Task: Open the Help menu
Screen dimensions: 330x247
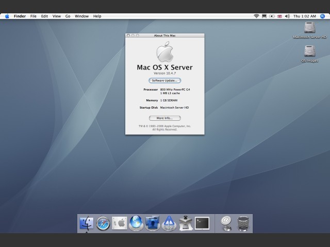Action: (x=97, y=16)
